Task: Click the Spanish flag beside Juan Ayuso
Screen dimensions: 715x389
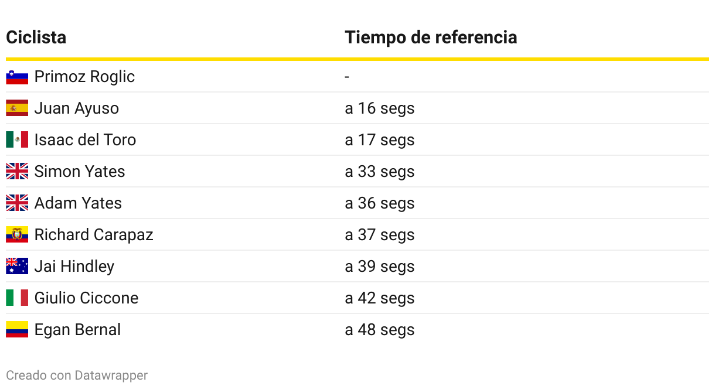Action: coord(17,108)
